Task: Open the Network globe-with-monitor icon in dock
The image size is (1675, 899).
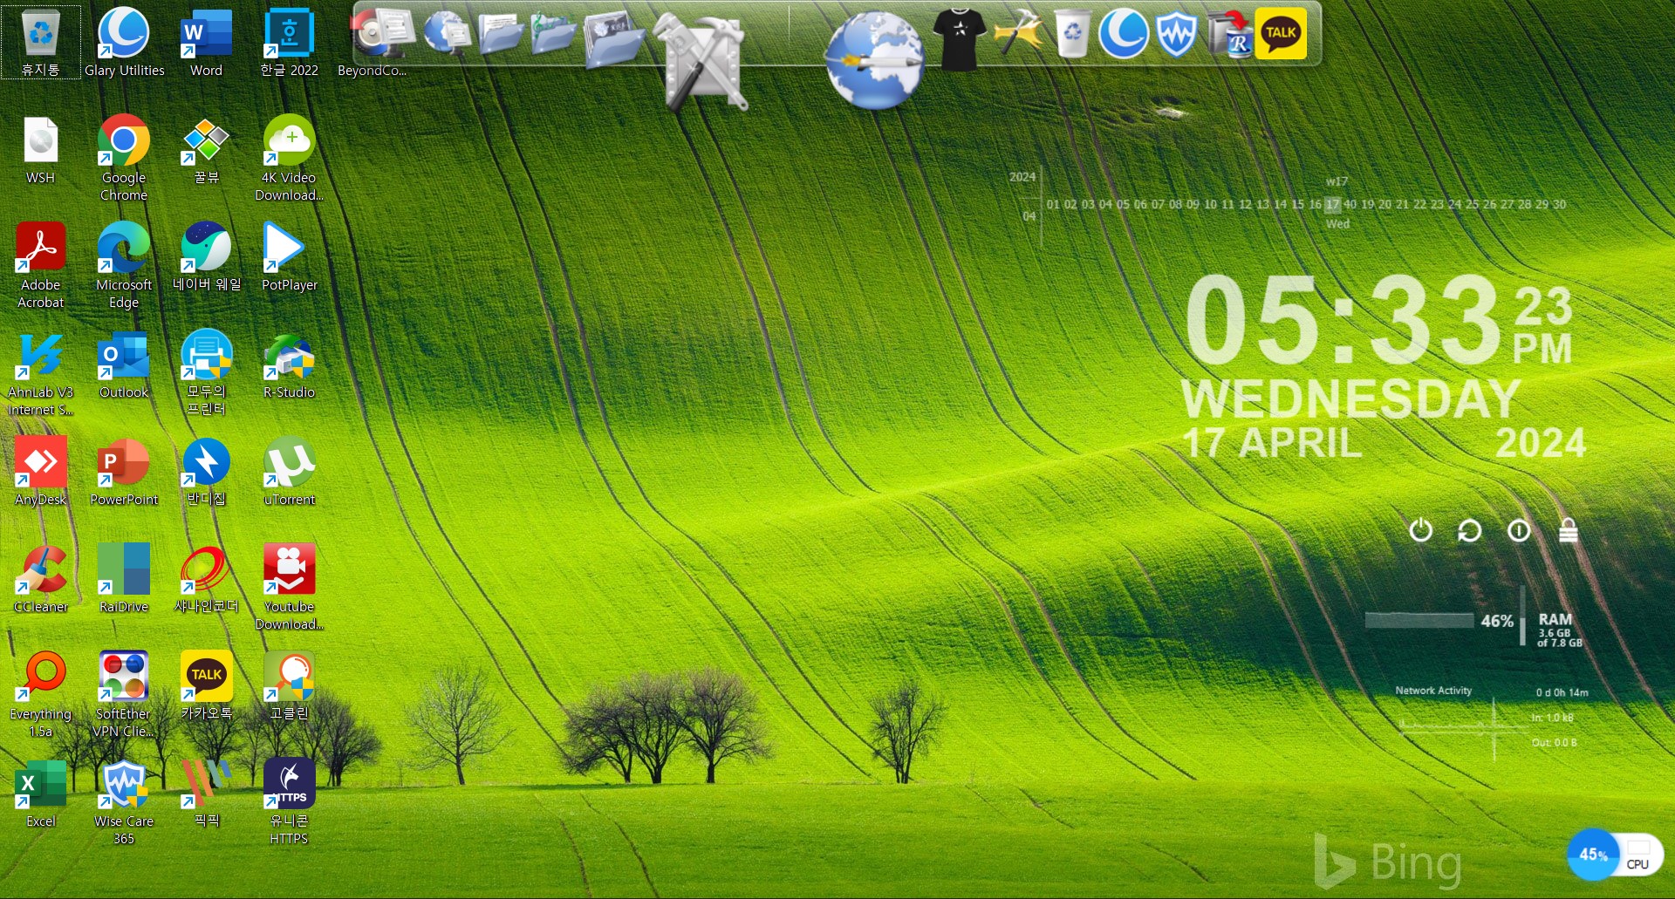Action: [x=447, y=32]
